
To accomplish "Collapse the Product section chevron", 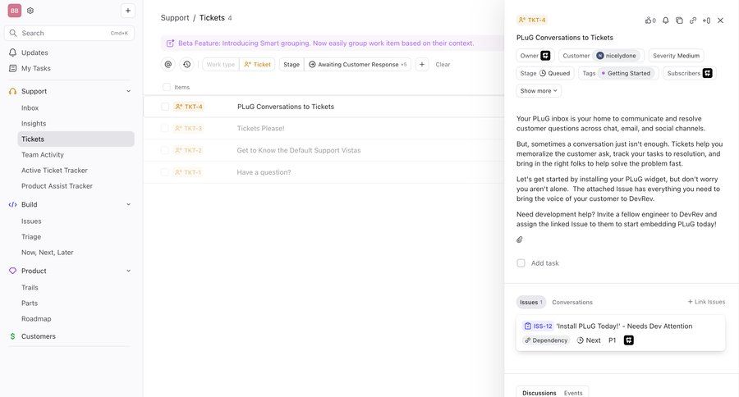I will [x=128, y=271].
